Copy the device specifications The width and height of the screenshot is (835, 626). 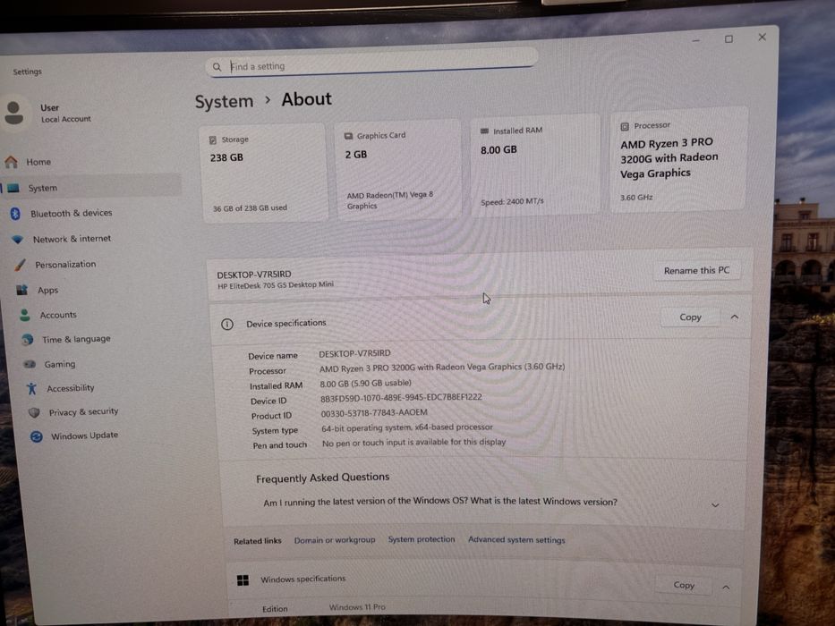coord(690,317)
